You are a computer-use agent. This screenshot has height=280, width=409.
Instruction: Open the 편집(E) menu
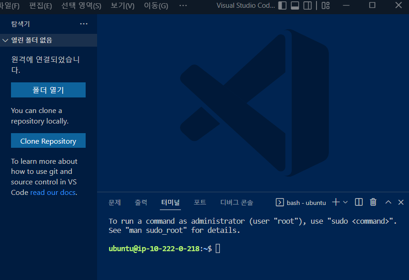pos(40,6)
